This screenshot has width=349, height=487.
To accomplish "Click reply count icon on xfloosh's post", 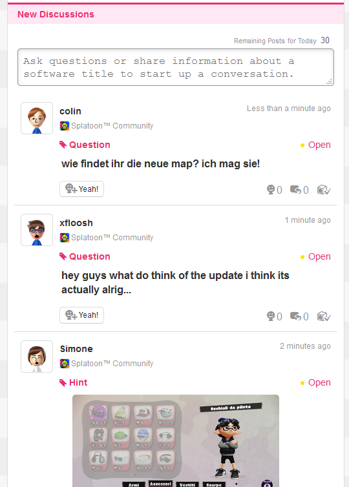I will coord(295,316).
